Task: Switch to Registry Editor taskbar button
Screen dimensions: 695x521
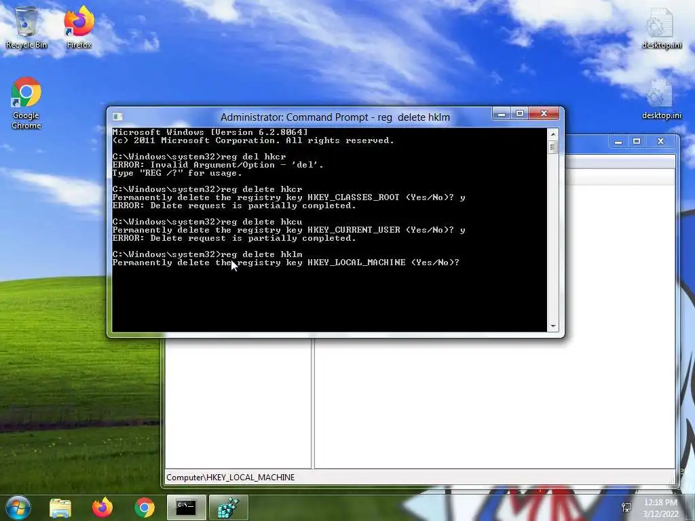Action: 228,507
